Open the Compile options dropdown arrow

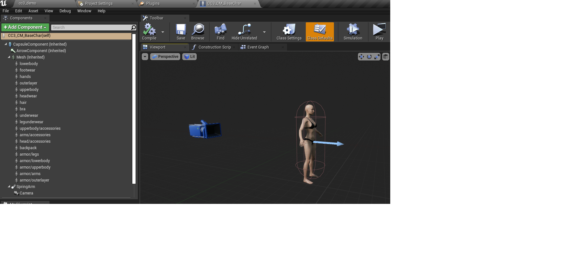click(163, 32)
